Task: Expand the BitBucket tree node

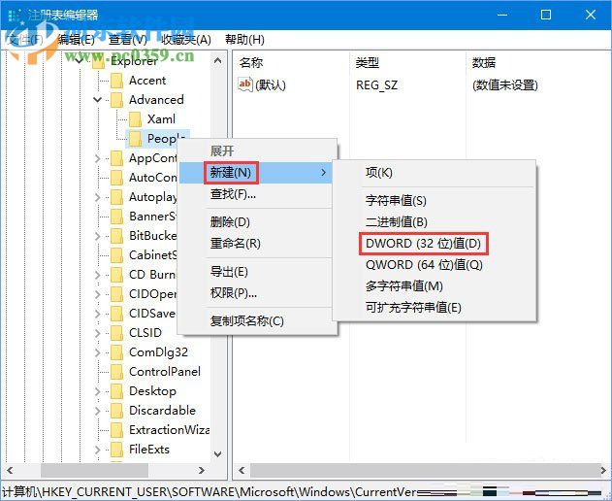Action: click(98, 236)
